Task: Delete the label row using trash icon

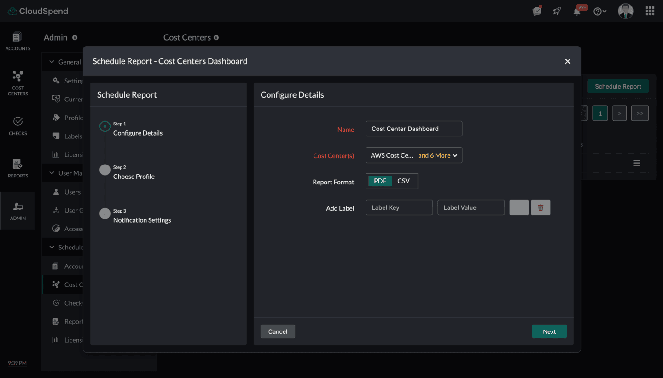Action: coord(541,207)
